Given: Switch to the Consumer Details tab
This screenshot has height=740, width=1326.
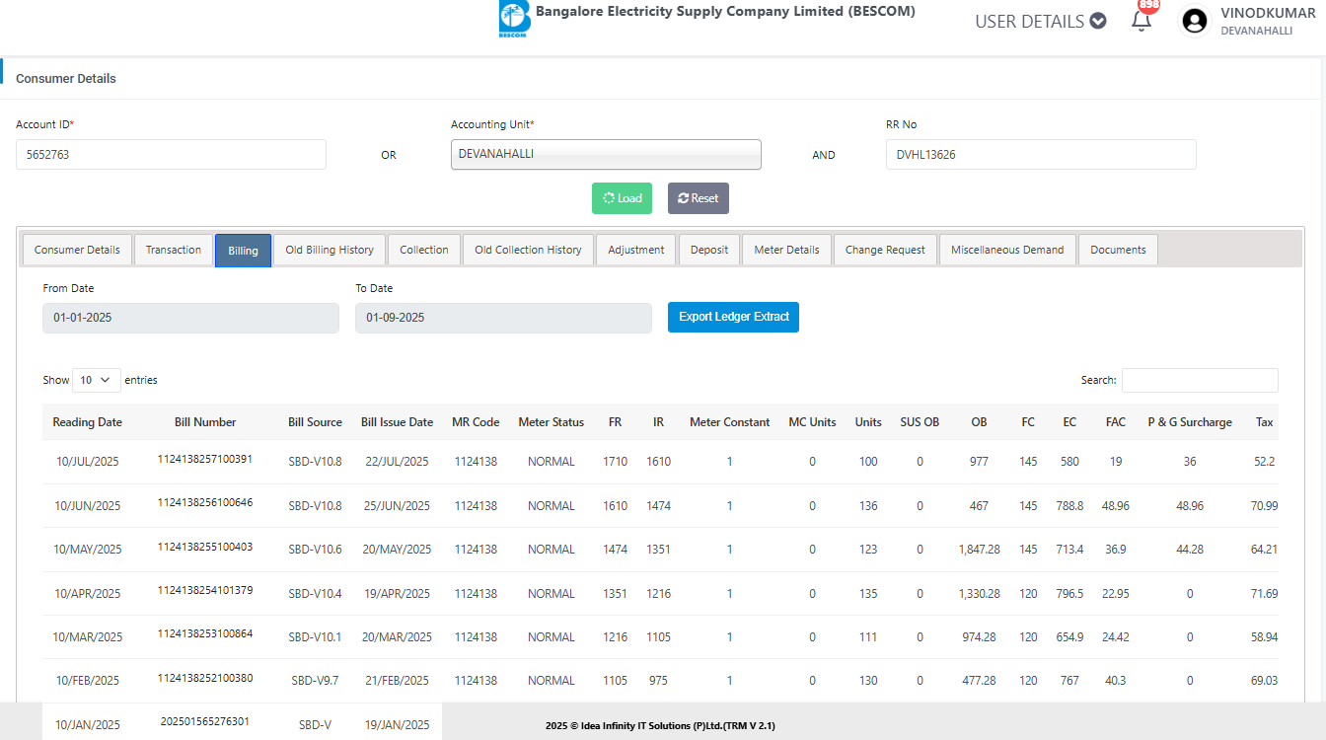Looking at the screenshot, I should point(77,250).
